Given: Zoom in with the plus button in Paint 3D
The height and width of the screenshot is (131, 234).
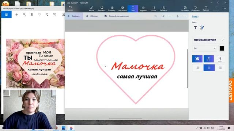Looking at the screenshot, I should tap(177, 16).
